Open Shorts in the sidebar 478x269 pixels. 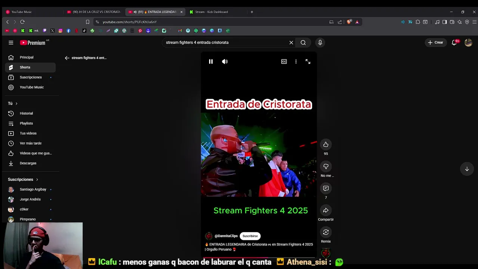tap(30, 67)
